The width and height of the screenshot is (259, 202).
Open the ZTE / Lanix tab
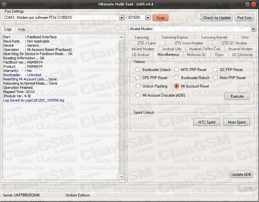click(146, 43)
